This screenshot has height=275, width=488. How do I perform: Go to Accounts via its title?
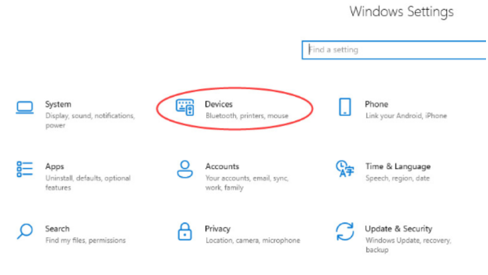click(222, 166)
